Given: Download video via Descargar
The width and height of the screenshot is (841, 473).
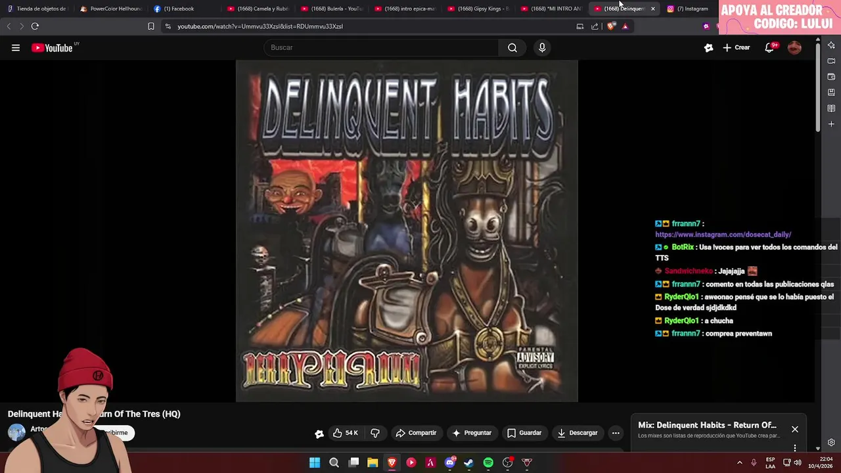Looking at the screenshot, I should tap(578, 433).
